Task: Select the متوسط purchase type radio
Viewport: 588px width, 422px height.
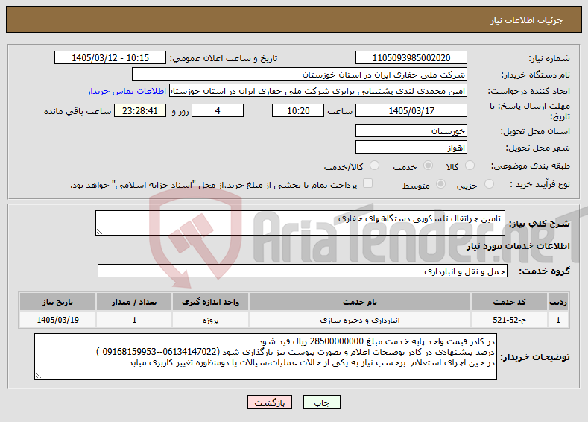Action: coord(441,184)
